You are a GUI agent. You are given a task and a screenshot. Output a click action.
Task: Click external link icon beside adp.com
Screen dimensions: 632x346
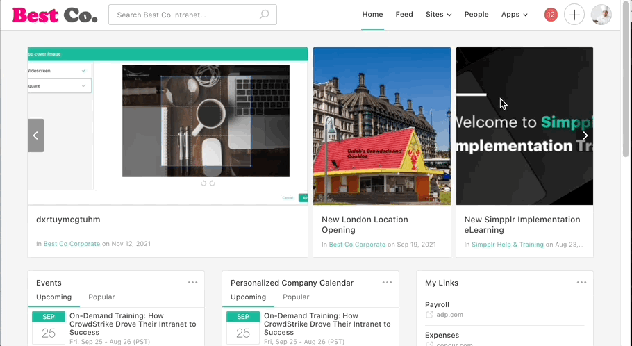(x=429, y=315)
